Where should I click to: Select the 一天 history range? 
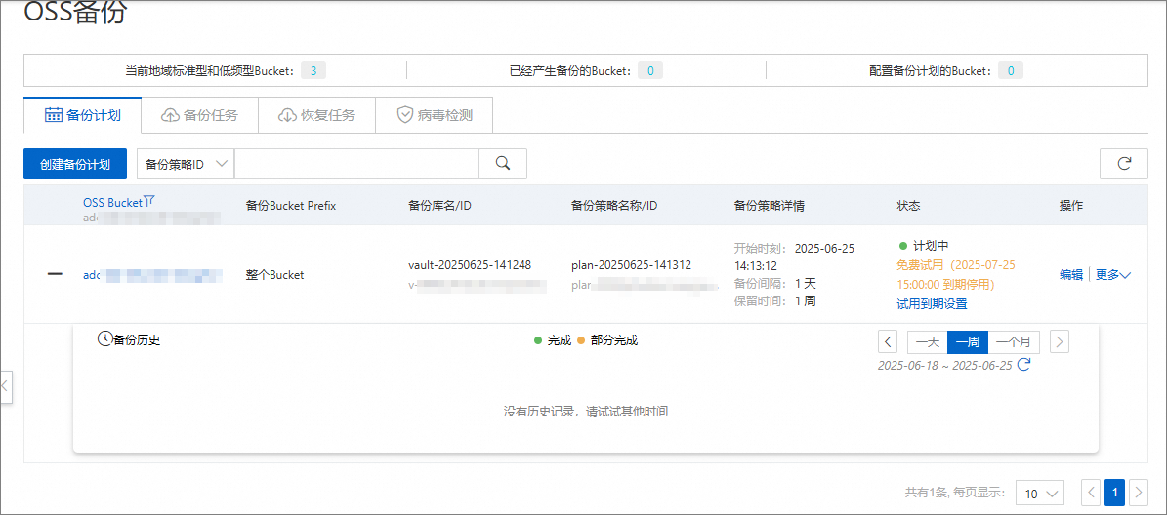[928, 342]
